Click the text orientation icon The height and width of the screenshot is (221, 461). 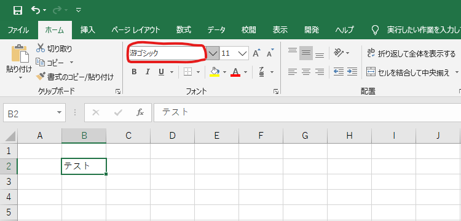click(x=339, y=53)
